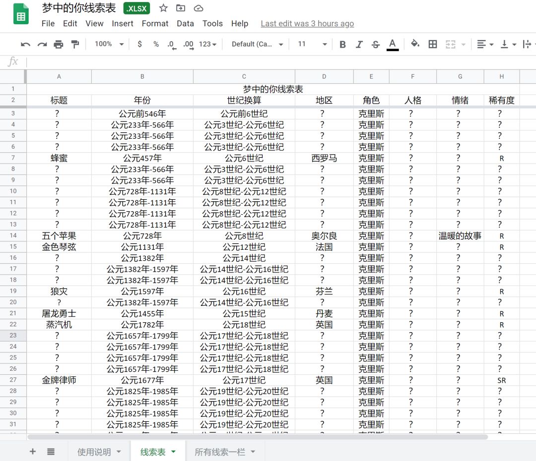Select the cell 公元1455年
This screenshot has width=536, height=461.
(x=142, y=313)
